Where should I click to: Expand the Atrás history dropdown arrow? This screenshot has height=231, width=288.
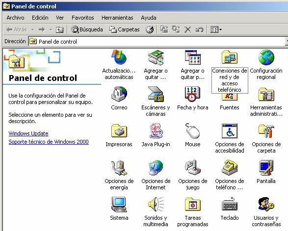(33, 29)
